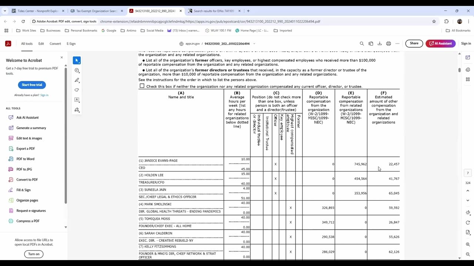Open the browser tab search dropdown
This screenshot has width=474, height=266.
[5, 11]
